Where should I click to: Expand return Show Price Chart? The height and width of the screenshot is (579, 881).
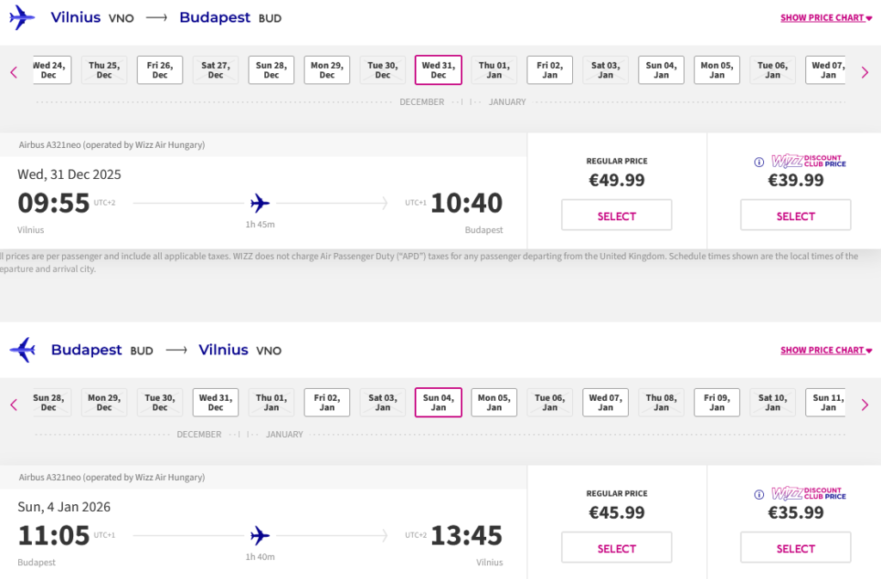pyautogui.click(x=826, y=350)
